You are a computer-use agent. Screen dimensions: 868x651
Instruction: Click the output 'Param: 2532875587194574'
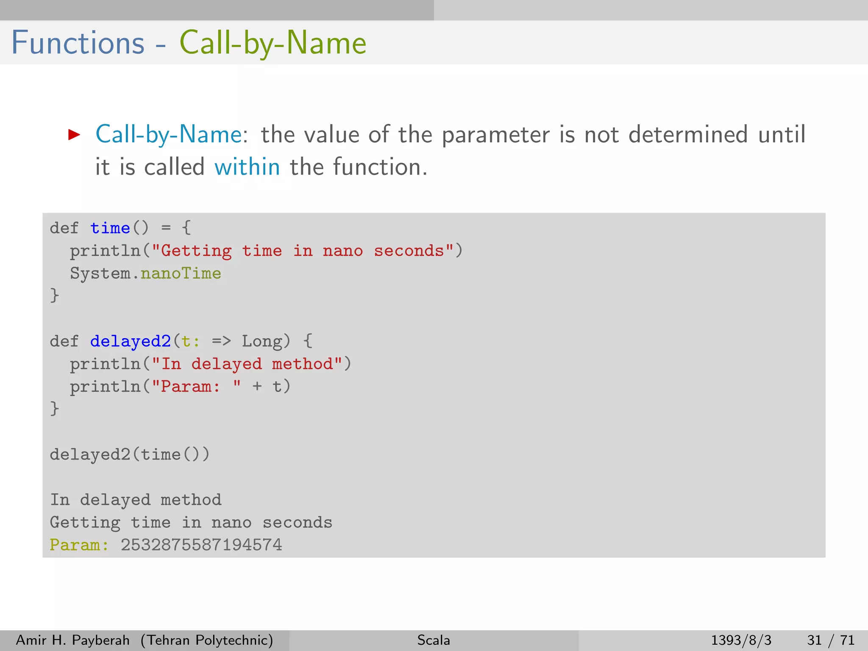point(166,545)
